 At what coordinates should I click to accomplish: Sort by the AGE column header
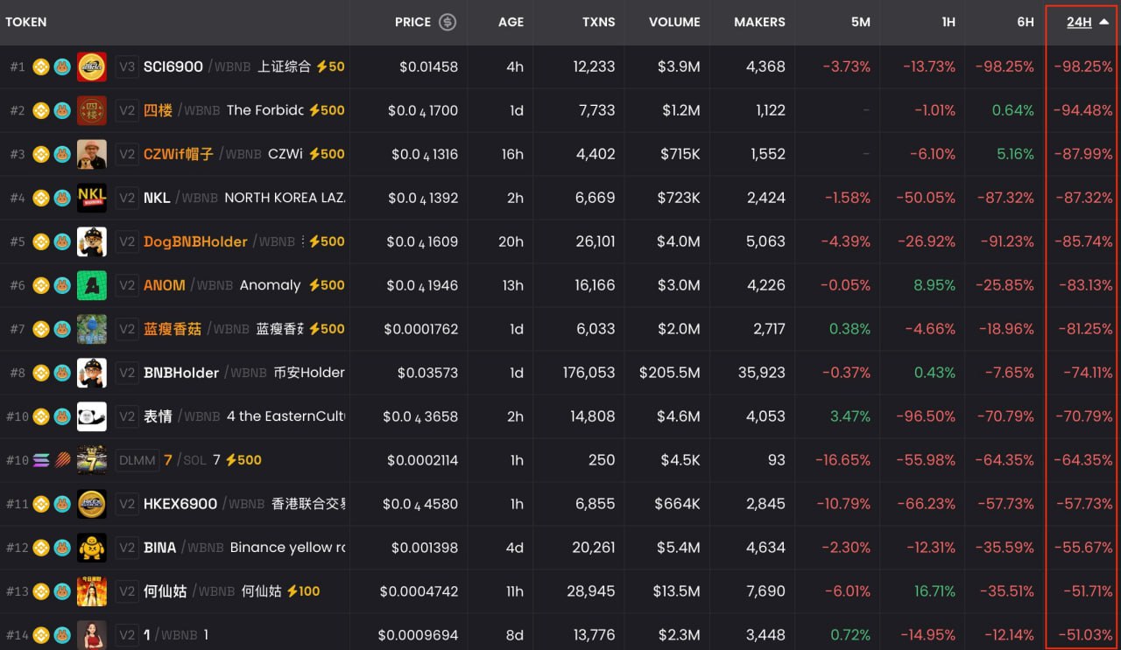[511, 22]
